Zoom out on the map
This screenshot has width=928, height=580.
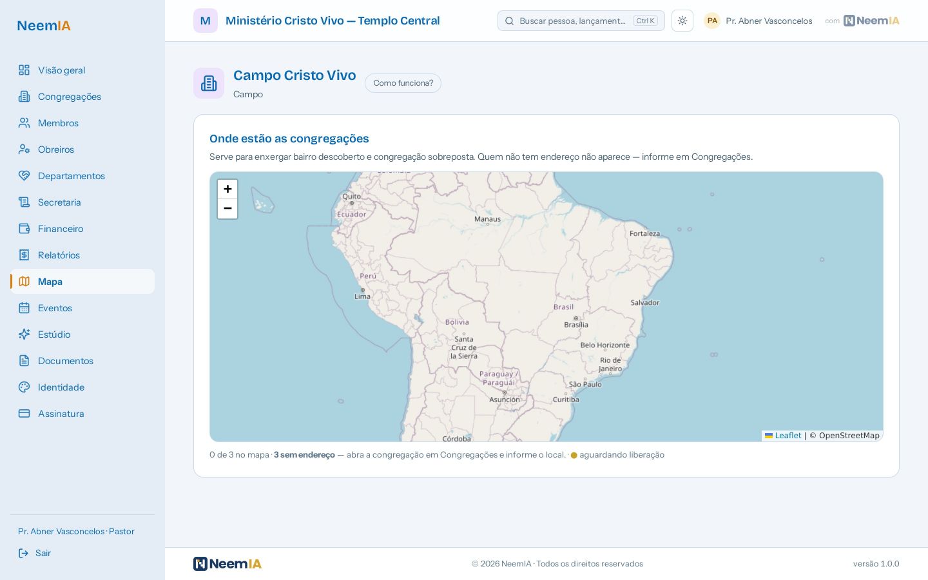(227, 209)
